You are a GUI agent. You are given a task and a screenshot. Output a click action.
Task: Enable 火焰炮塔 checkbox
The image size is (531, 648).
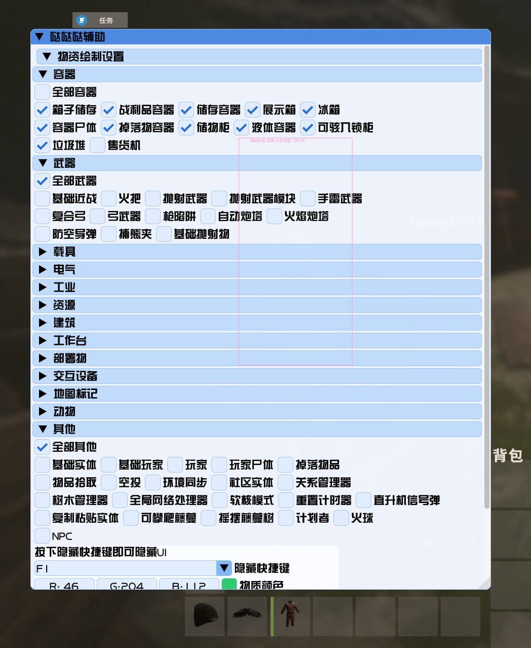coord(274,216)
